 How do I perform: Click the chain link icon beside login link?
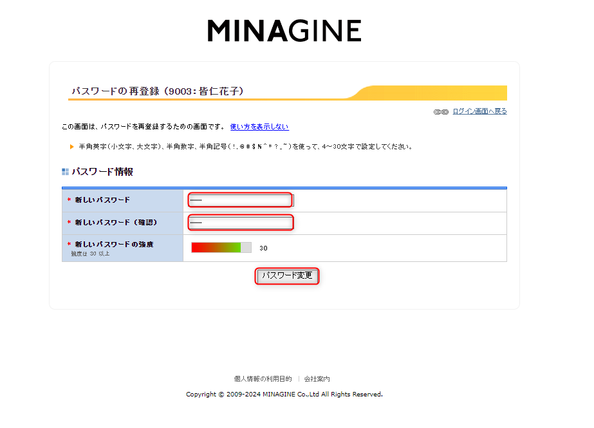click(441, 112)
